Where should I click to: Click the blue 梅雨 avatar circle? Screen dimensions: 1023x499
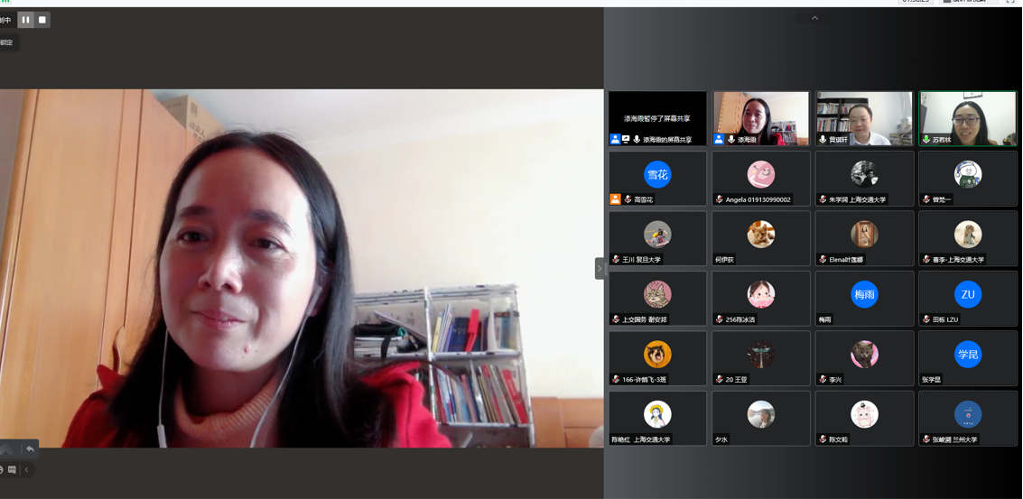point(864,294)
